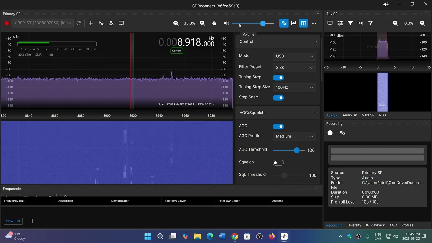Open File Explorer from the taskbar
This screenshot has height=243, width=432.
(x=197, y=236)
